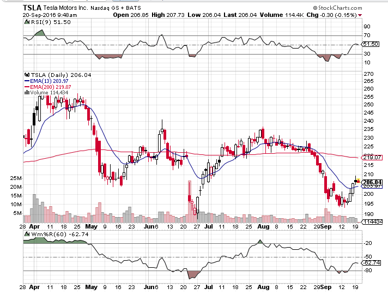Click the -62.74 Williams %R value tag
Screen dimensions: 388x294
[371, 262]
